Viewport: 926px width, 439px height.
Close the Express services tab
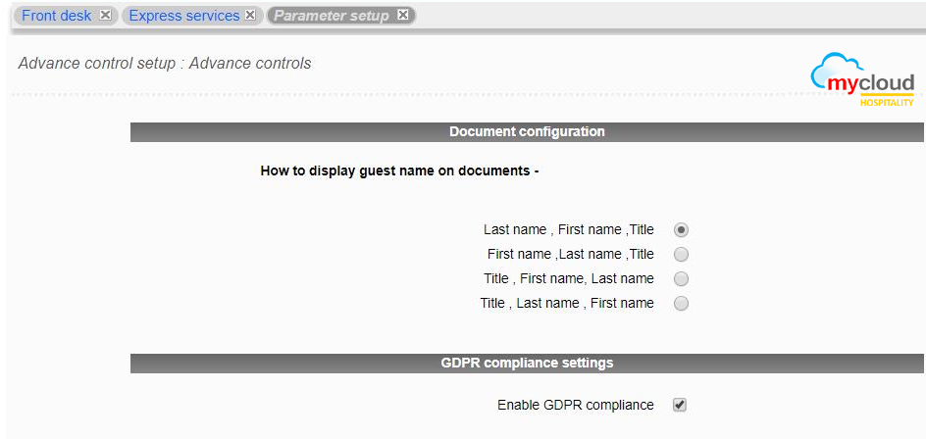250,16
